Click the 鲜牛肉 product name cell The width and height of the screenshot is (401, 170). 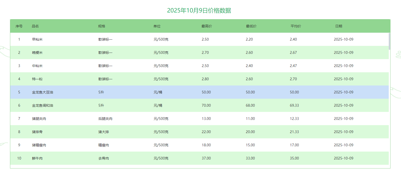pos(37,158)
